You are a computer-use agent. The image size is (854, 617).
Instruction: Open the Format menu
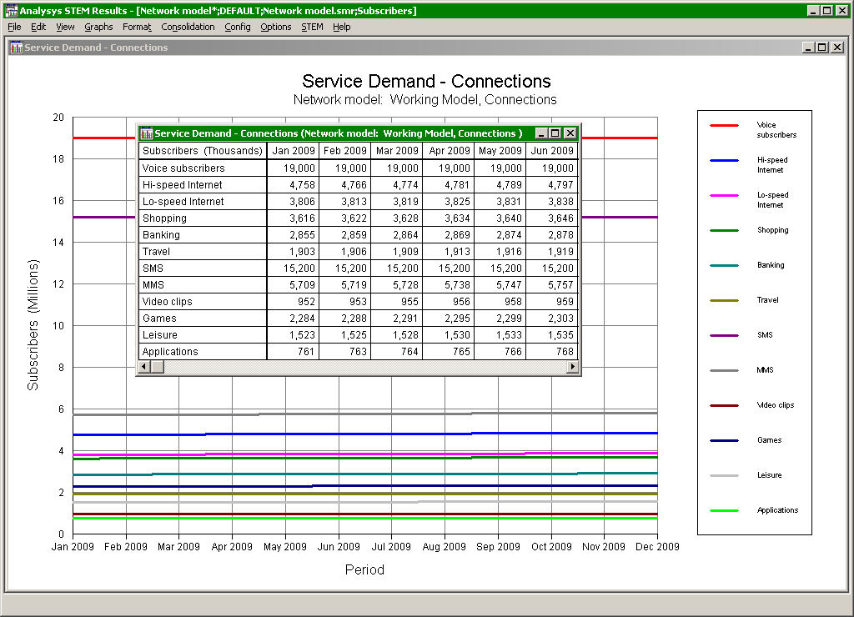point(137,27)
